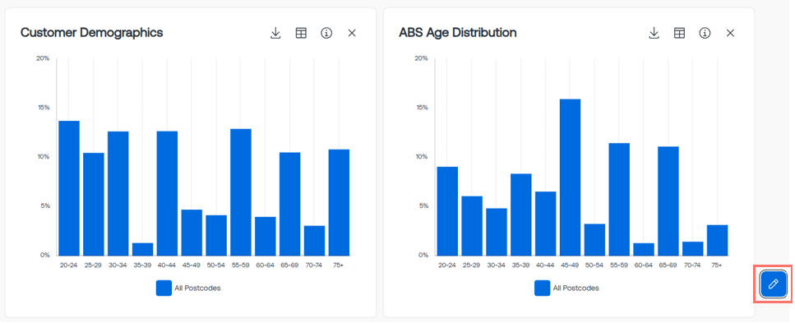Select the 65-69 bar in ABS Age Distribution
The image size is (795, 323).
click(x=668, y=201)
